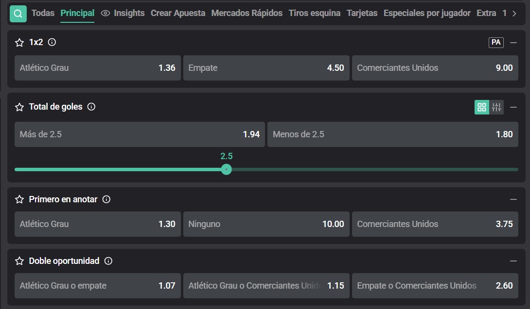Select Atlético Grau o empate at 1.07
This screenshot has width=530, height=309.
(x=98, y=286)
